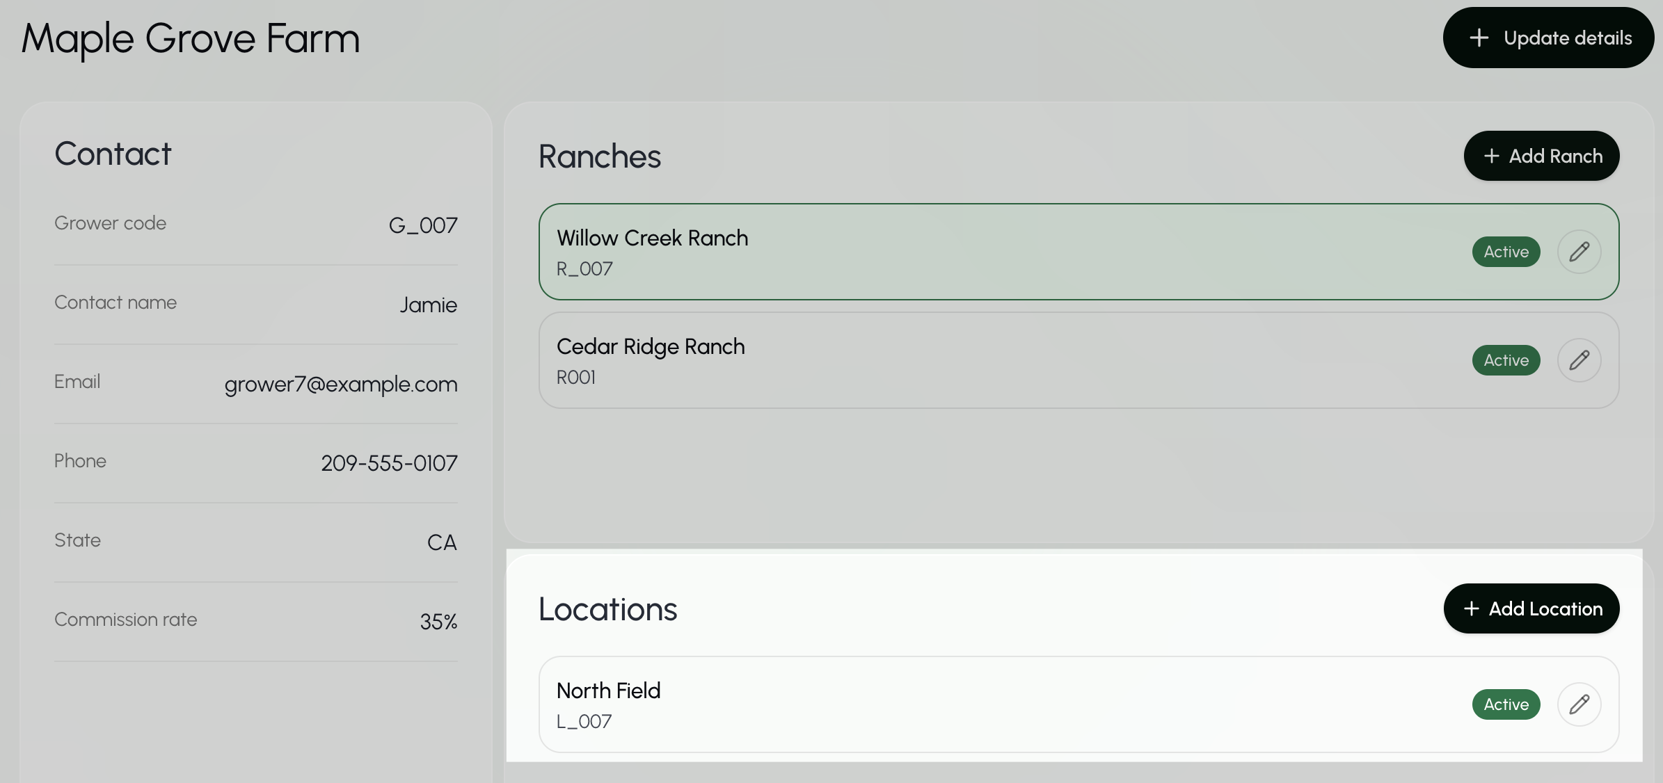Click plus icon in Update details button

click(1479, 38)
